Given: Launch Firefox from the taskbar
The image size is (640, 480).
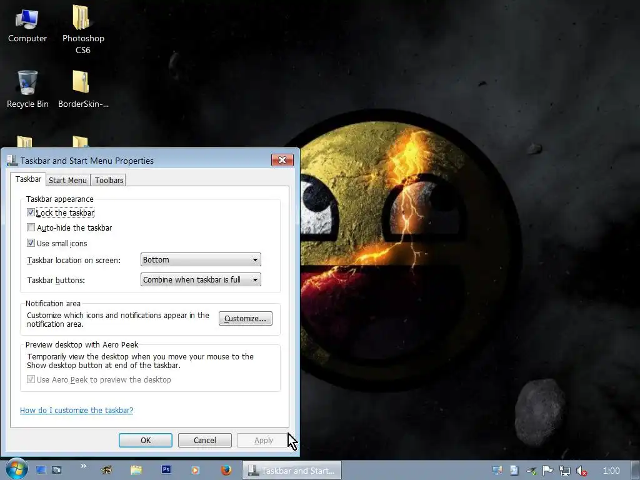Looking at the screenshot, I should (x=226, y=470).
